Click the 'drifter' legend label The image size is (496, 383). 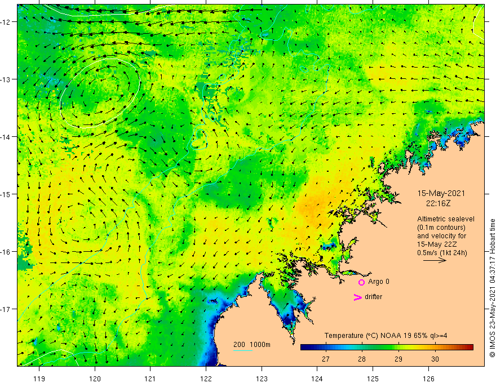pyautogui.click(x=373, y=297)
